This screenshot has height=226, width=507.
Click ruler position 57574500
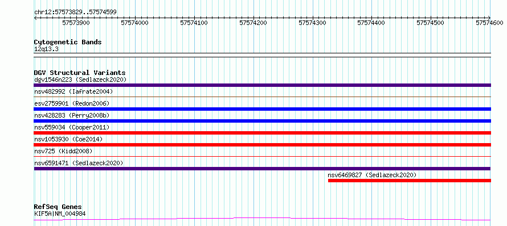[x=430, y=23]
